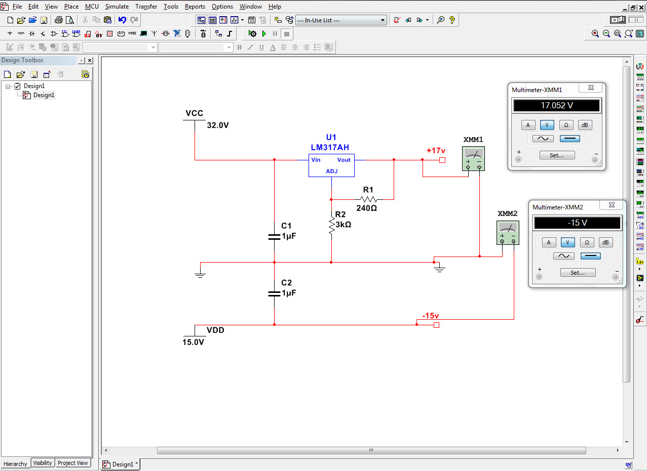Click the XMM1 multimeter instrument on schematic
The height and width of the screenshot is (471, 647).
click(x=474, y=158)
